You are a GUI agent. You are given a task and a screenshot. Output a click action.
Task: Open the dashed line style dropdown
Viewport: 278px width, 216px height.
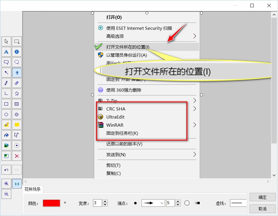(x=238, y=203)
